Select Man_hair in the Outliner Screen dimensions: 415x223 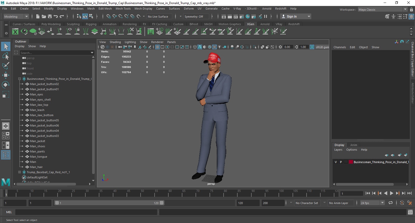click(x=36, y=167)
